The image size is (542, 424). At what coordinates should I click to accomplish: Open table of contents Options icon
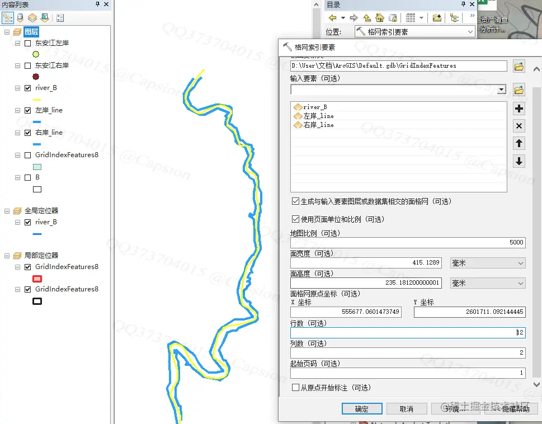click(60, 18)
